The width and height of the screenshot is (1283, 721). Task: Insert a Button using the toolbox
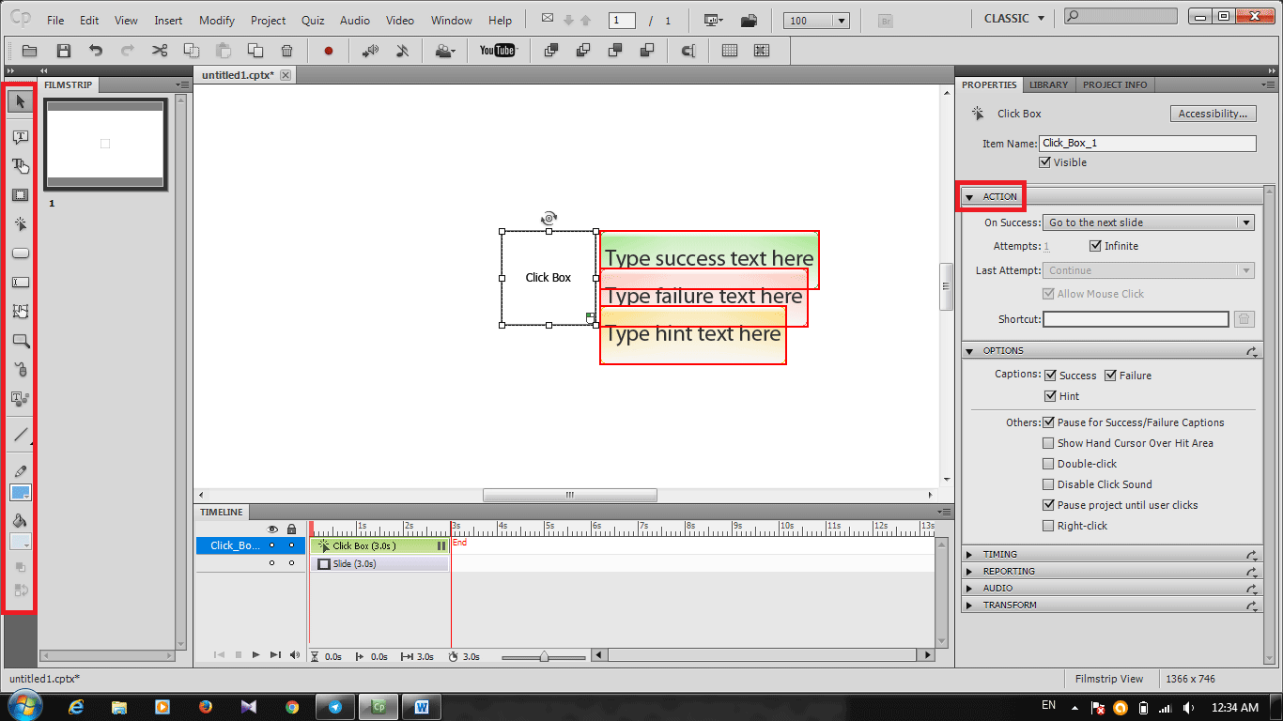pyautogui.click(x=20, y=253)
